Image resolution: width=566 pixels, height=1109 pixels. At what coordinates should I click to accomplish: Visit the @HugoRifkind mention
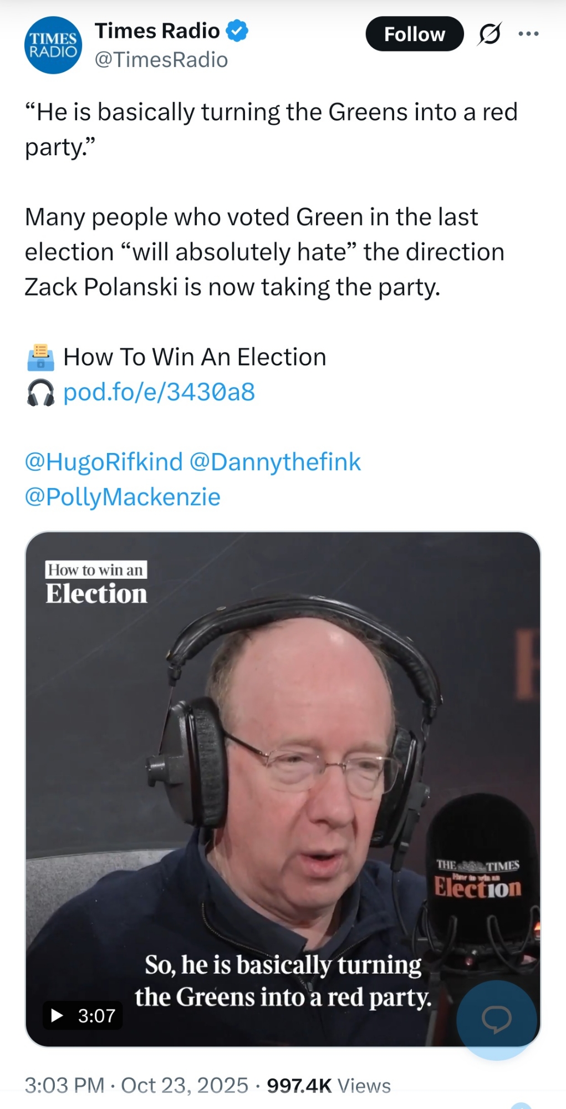(104, 462)
